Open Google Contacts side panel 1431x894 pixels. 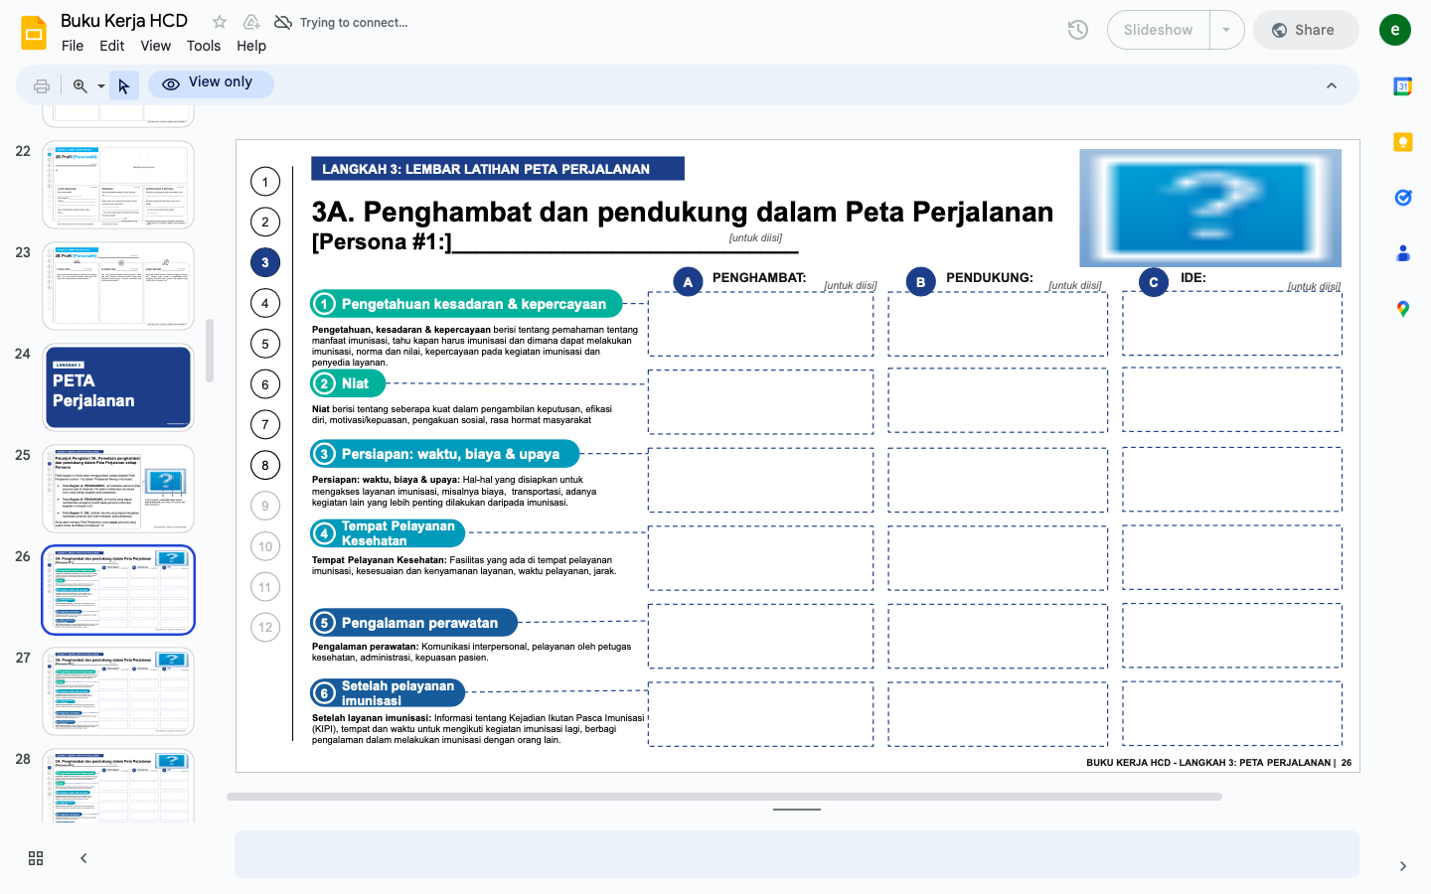[x=1403, y=253]
